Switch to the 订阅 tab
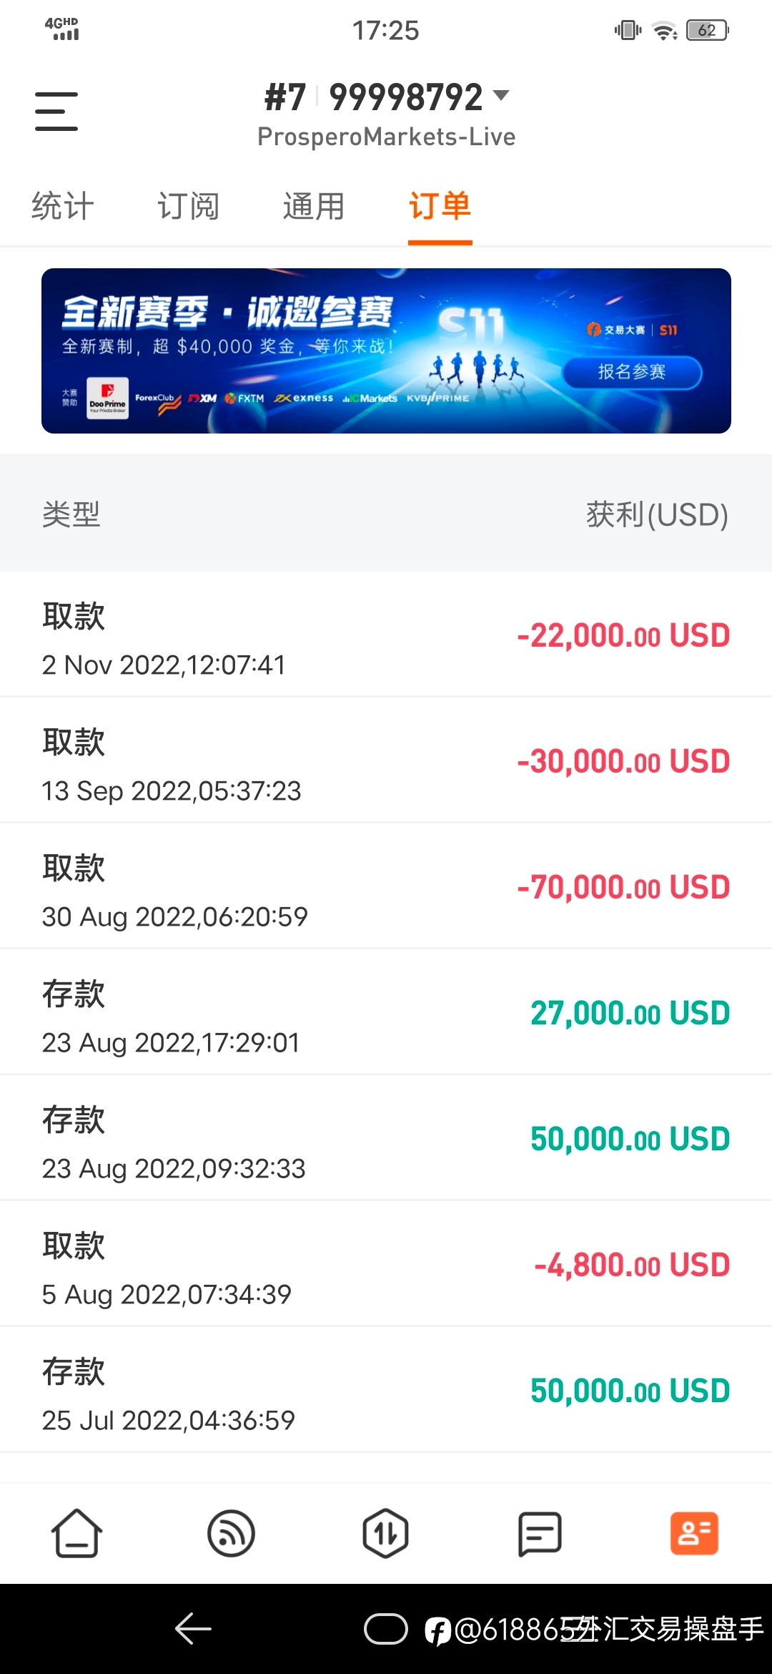This screenshot has width=772, height=1674. pyautogui.click(x=189, y=207)
